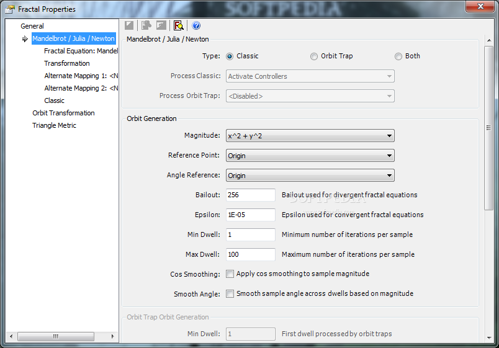Click the 'Orbit Trap Orbit Generation' group heading

point(168,317)
